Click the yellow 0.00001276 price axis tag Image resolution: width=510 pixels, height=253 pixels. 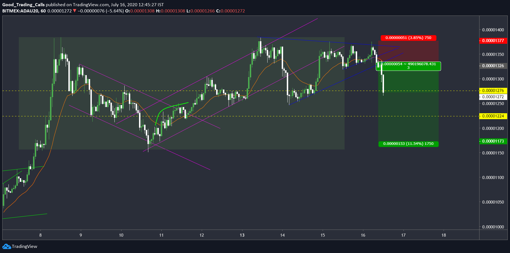coord(493,91)
